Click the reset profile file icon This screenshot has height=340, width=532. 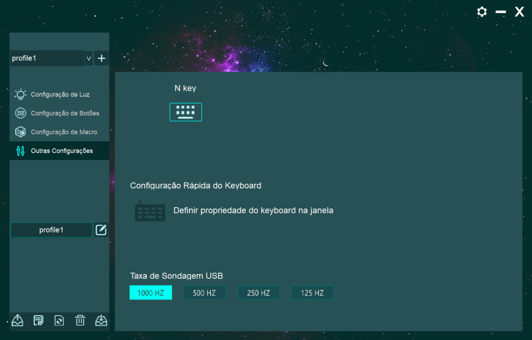click(x=59, y=320)
